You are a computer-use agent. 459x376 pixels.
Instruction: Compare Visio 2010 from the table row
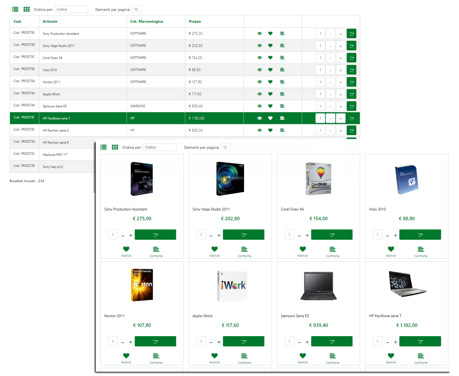point(282,70)
